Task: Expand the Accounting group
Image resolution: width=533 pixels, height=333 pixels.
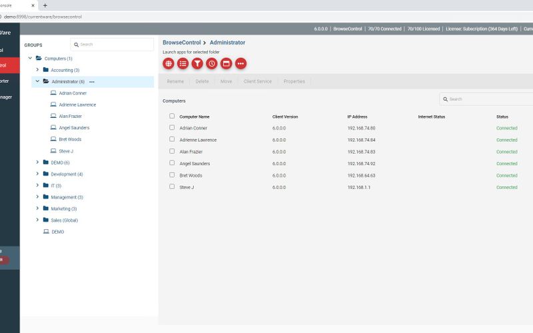Action: click(x=38, y=70)
